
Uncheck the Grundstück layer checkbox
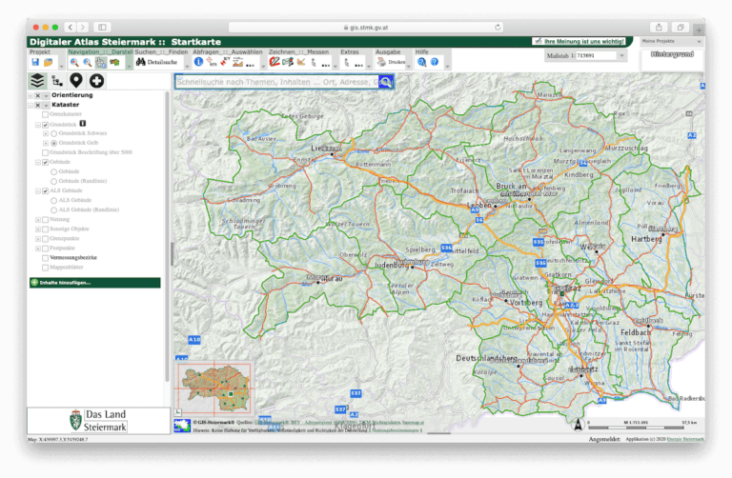pos(46,125)
